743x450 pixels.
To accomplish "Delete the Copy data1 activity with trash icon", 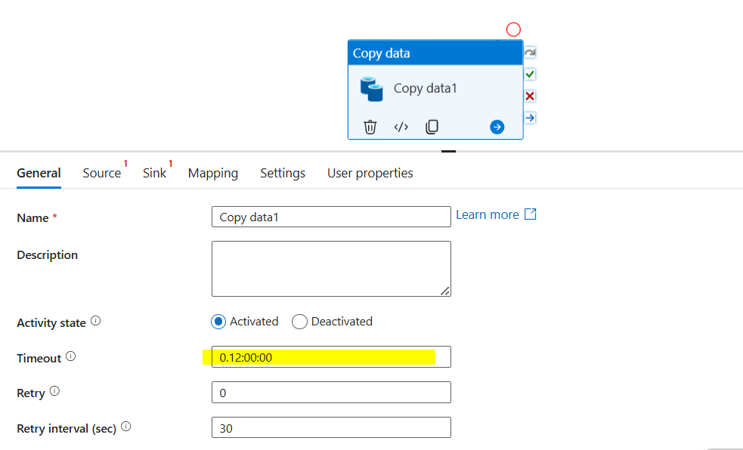I will tap(370, 127).
